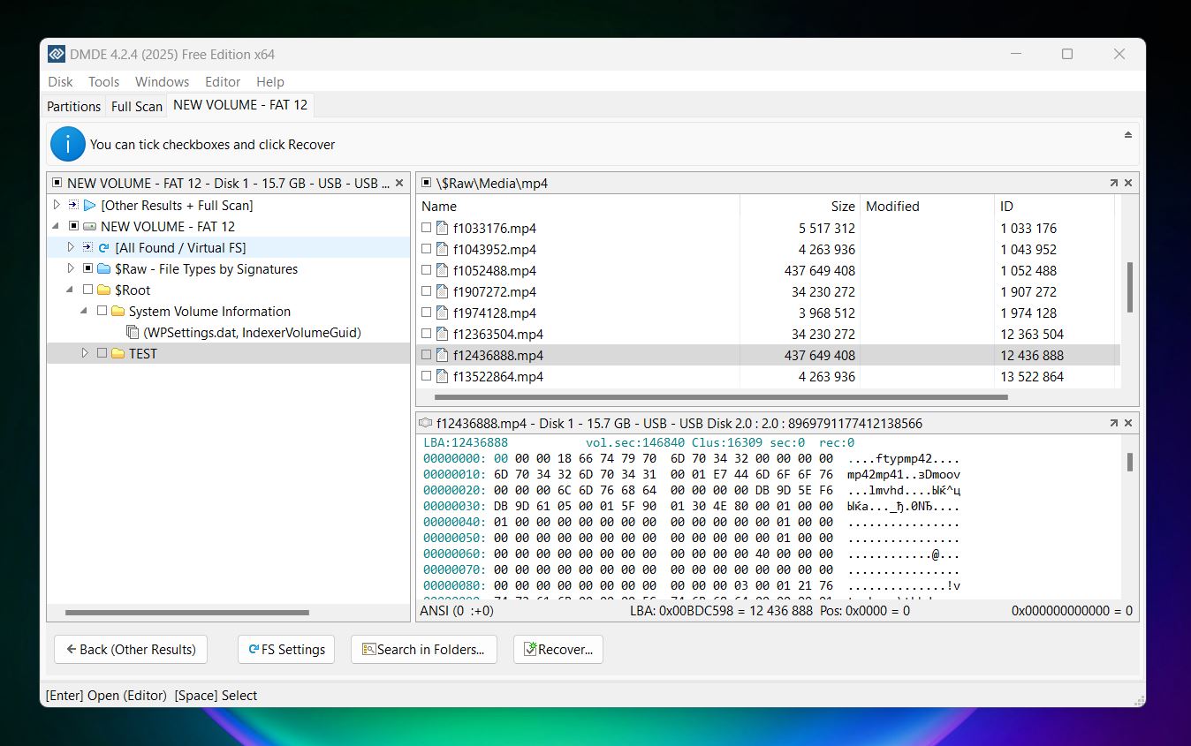Open the Help menu
Viewport: 1191px width, 746px height.
pyautogui.click(x=270, y=81)
